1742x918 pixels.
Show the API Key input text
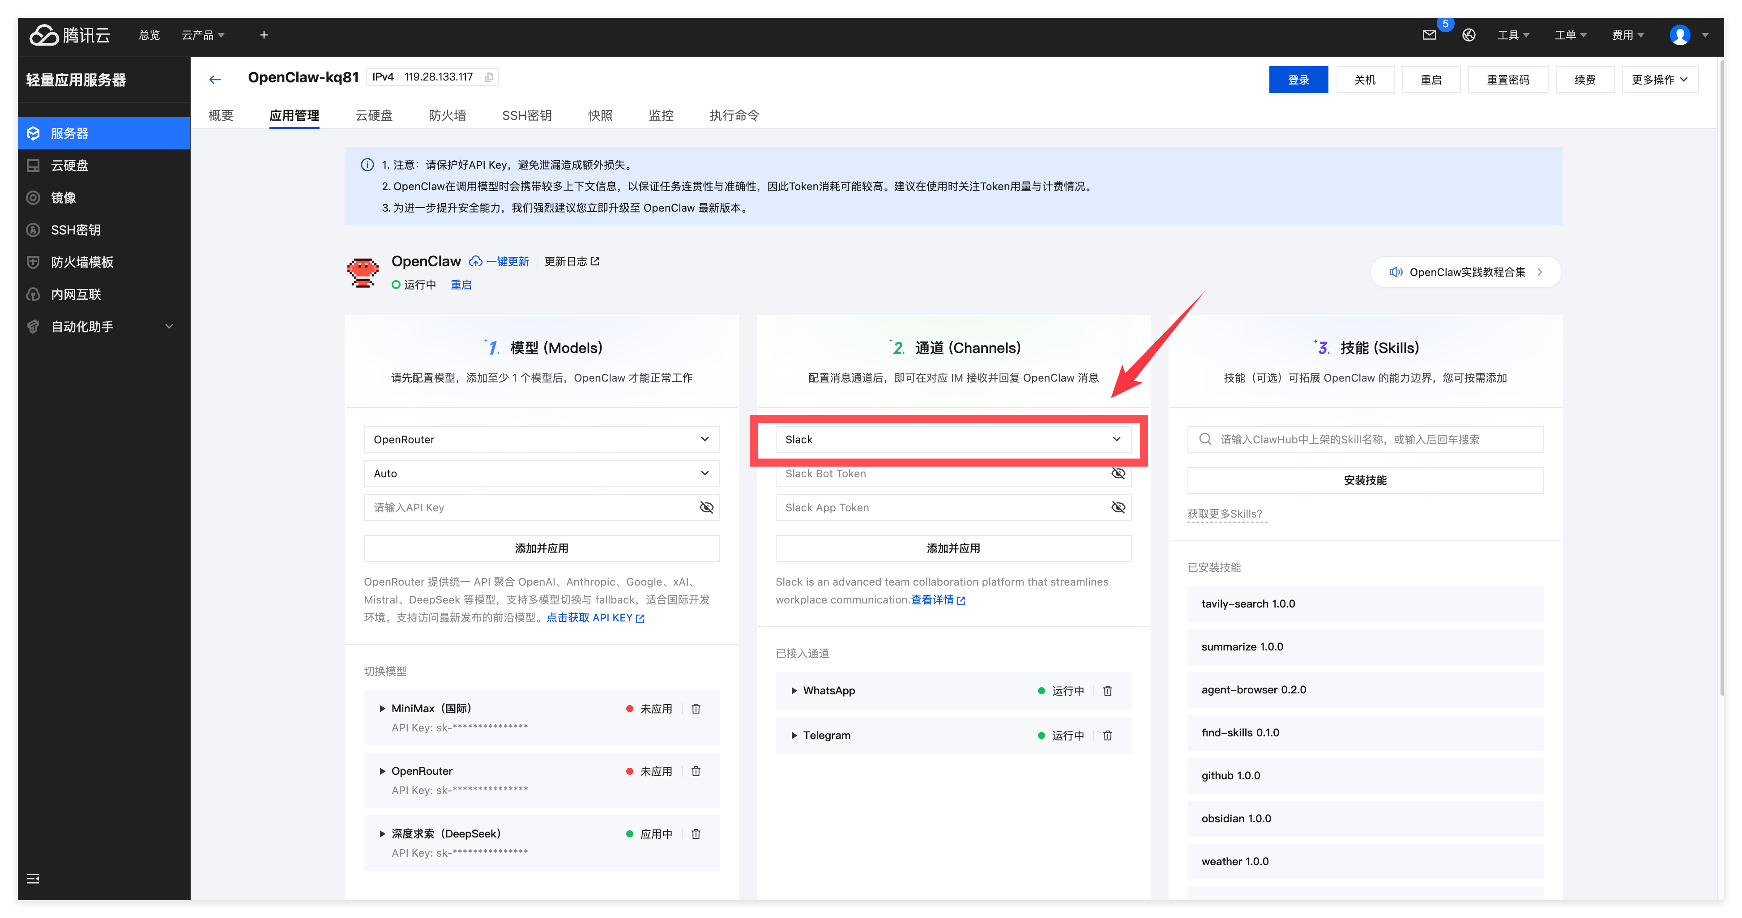(706, 507)
